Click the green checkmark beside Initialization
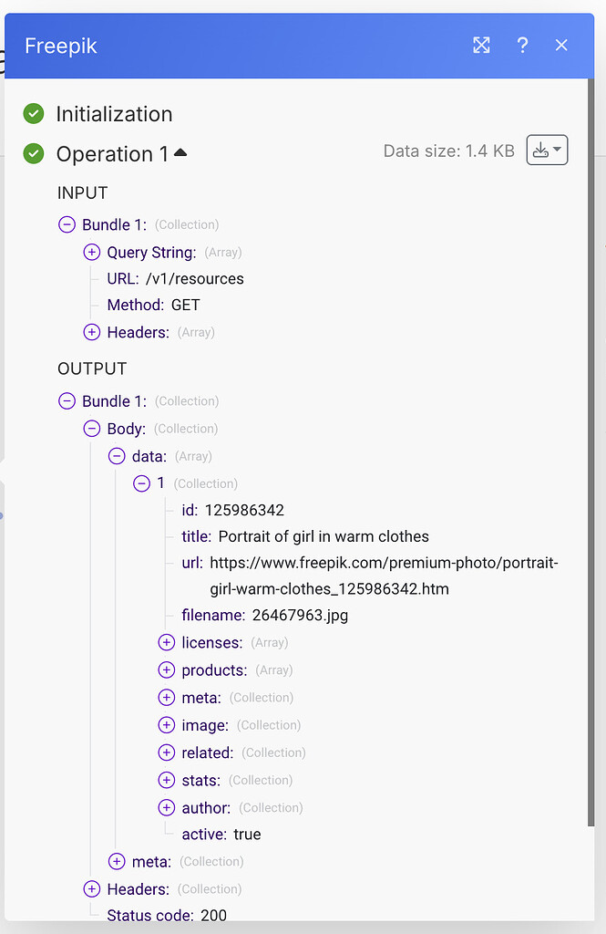This screenshot has width=606, height=934. pos(33,113)
